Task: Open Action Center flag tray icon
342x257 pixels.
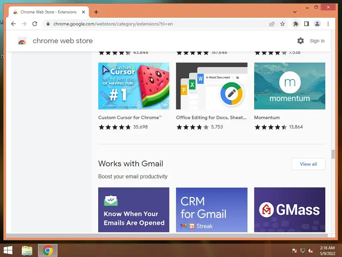Action: point(294,251)
